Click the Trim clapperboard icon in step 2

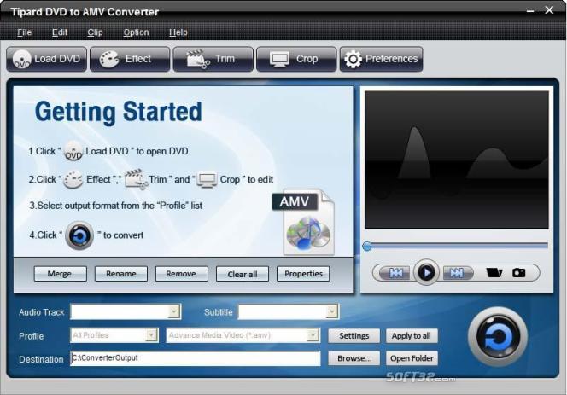pos(137,179)
